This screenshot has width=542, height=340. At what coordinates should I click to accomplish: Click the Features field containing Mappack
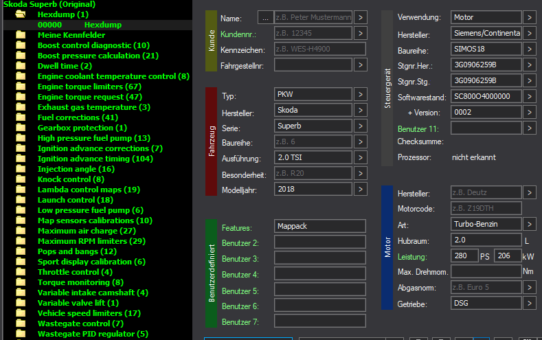(319, 226)
